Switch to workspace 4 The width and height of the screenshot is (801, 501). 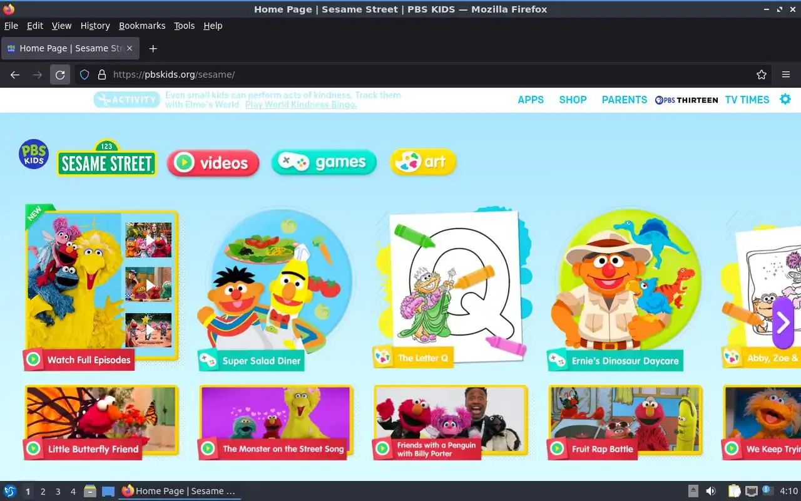point(73,492)
